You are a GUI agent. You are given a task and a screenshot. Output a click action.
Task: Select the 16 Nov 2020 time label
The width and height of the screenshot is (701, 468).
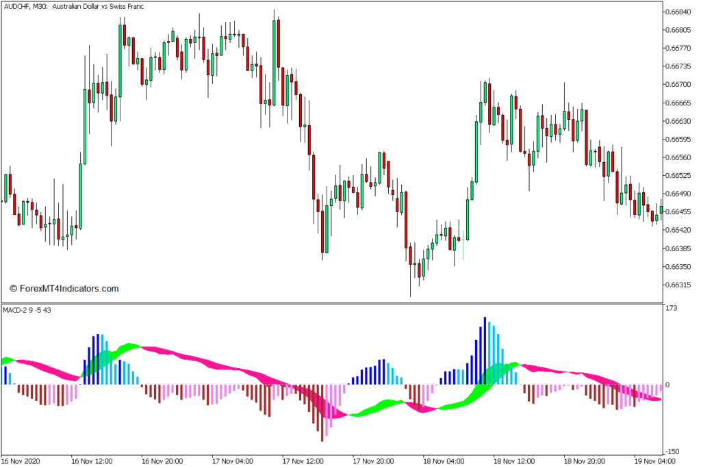[x=23, y=461]
